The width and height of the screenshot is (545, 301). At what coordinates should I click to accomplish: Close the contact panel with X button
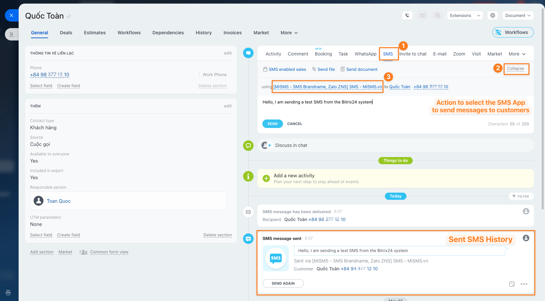click(x=11, y=15)
